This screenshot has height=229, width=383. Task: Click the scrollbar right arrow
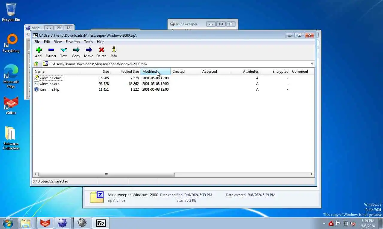(311, 174)
